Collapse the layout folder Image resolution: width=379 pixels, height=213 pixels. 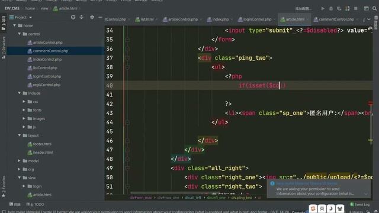click(20, 135)
